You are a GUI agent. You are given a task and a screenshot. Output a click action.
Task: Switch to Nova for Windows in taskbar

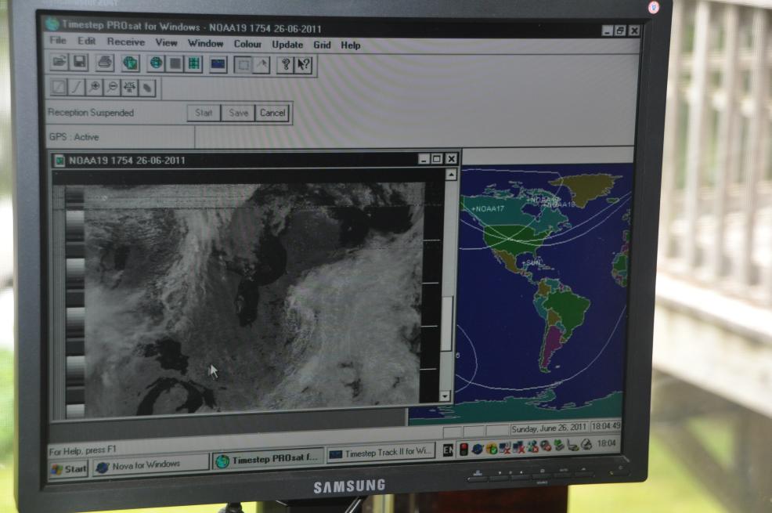[150, 465]
